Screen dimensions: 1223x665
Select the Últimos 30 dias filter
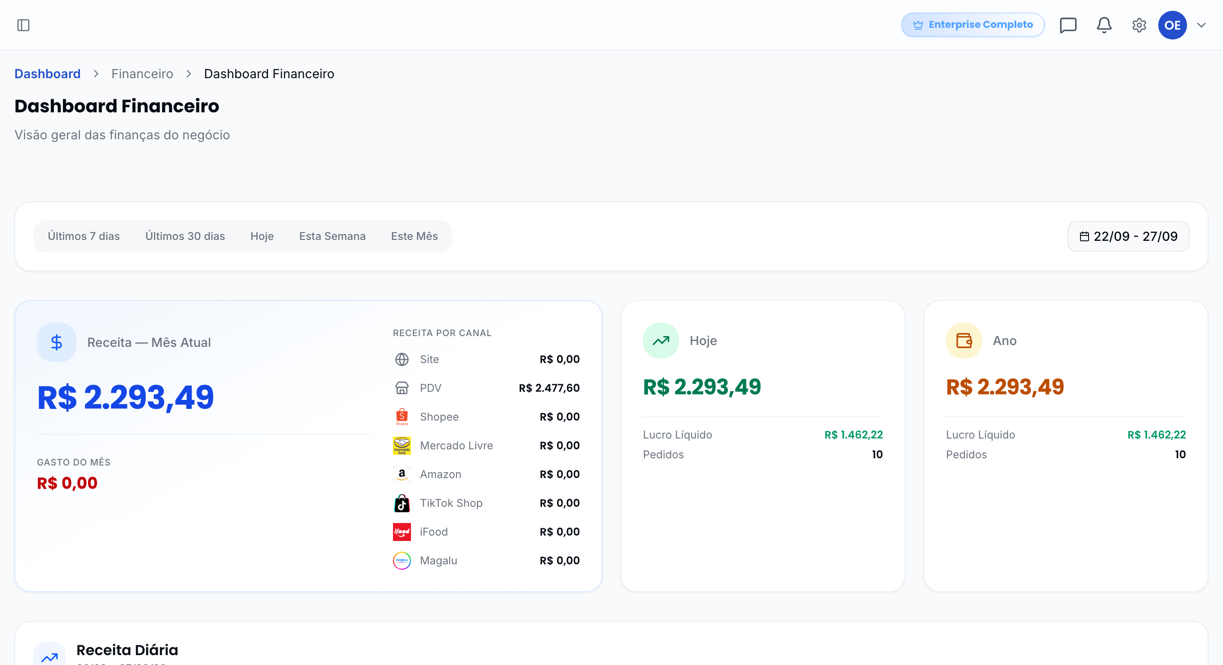185,236
